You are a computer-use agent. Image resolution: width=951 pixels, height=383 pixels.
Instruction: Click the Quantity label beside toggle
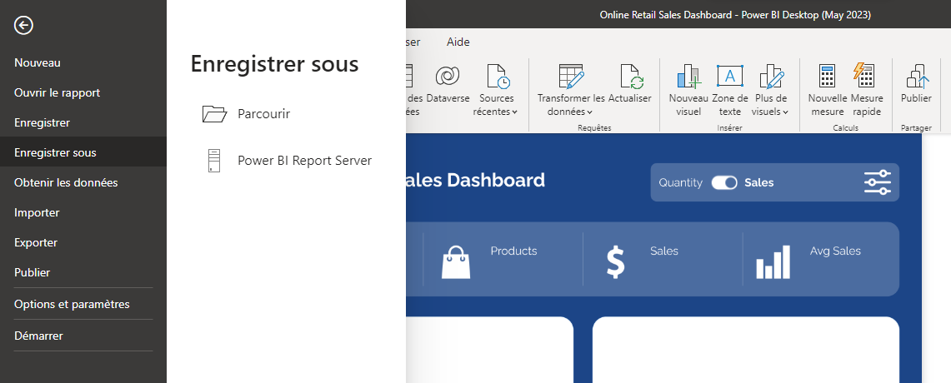coord(680,182)
